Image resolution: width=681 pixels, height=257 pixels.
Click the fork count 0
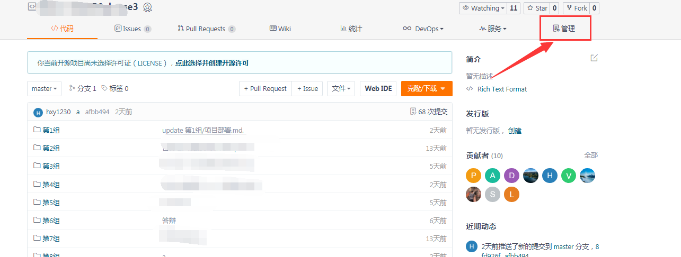pos(594,8)
